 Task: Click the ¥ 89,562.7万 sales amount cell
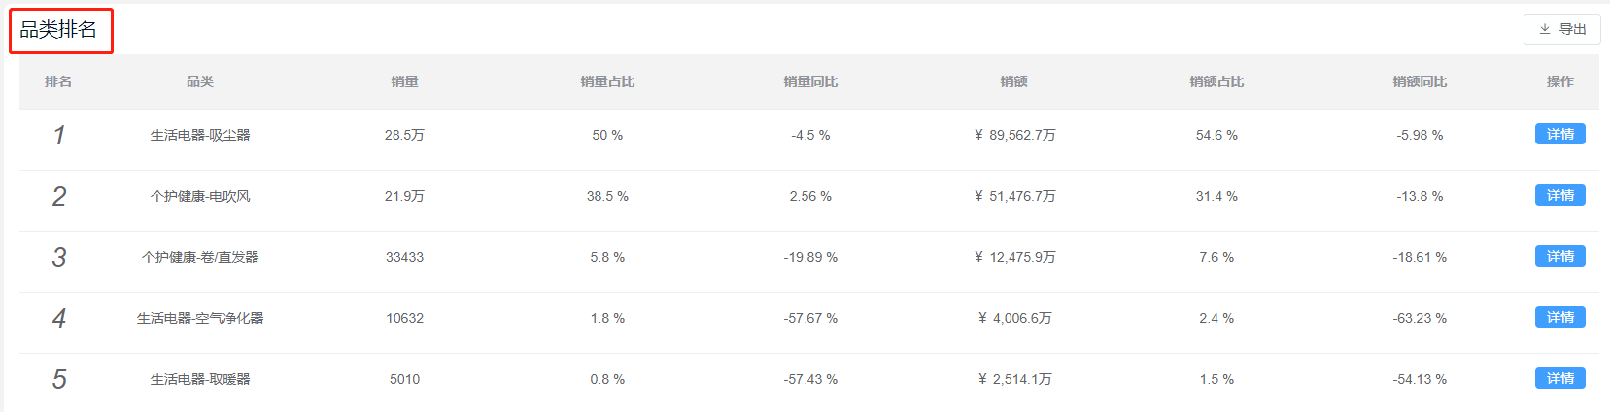tap(1014, 135)
